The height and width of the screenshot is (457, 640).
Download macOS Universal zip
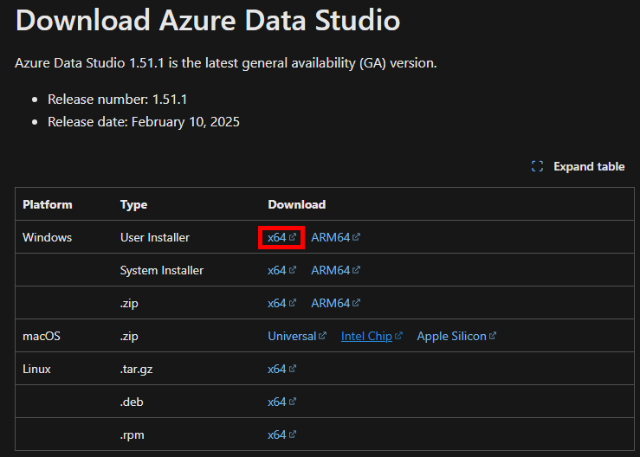[x=297, y=336]
